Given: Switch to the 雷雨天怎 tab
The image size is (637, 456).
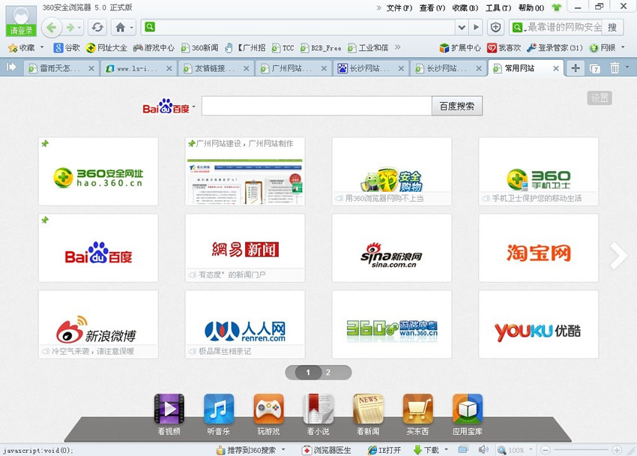Looking at the screenshot, I should click(x=59, y=68).
